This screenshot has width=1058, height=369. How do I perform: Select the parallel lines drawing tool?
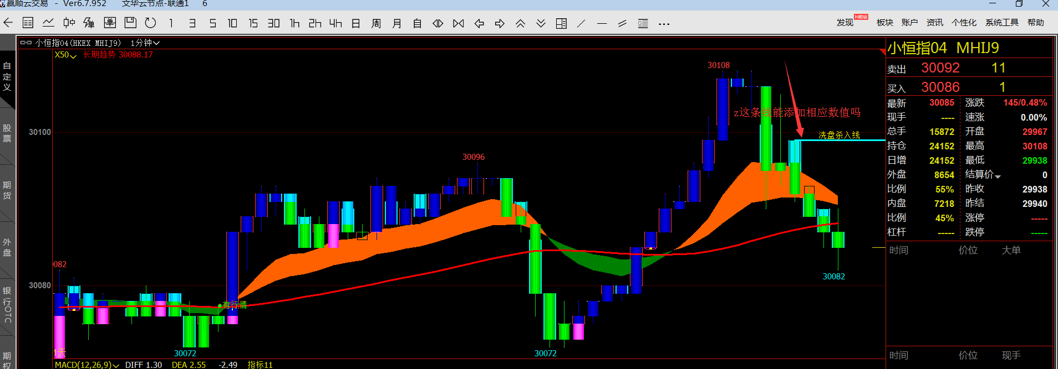pos(622,23)
